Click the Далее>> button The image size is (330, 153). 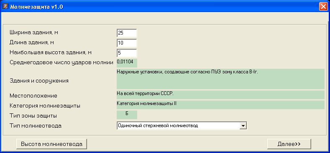[x=289, y=144]
